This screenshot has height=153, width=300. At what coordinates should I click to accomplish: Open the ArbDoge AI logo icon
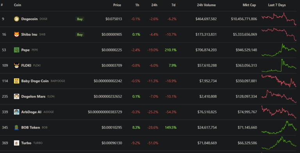(17, 112)
